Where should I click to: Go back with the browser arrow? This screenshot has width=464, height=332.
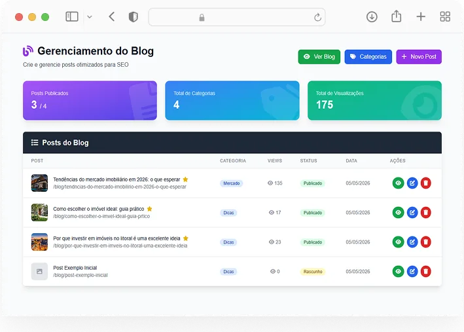(111, 16)
